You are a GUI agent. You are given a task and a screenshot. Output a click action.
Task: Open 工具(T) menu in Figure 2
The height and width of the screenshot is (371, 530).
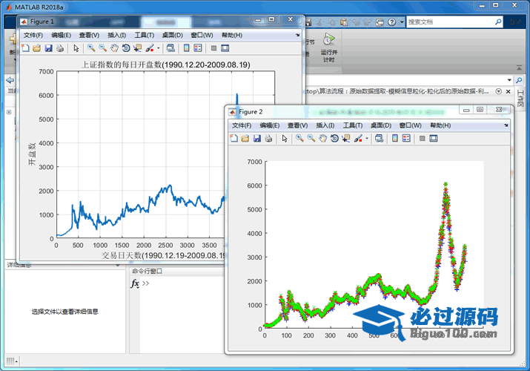click(354, 125)
